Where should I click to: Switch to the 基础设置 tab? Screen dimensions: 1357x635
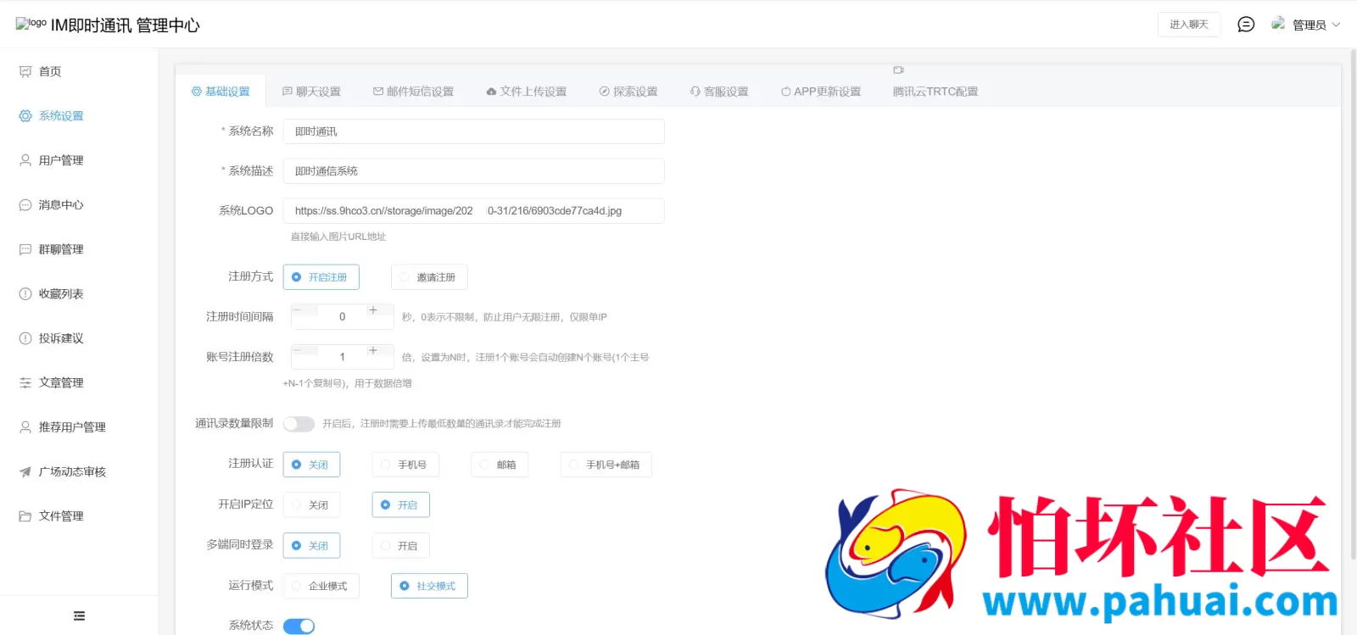(x=221, y=92)
